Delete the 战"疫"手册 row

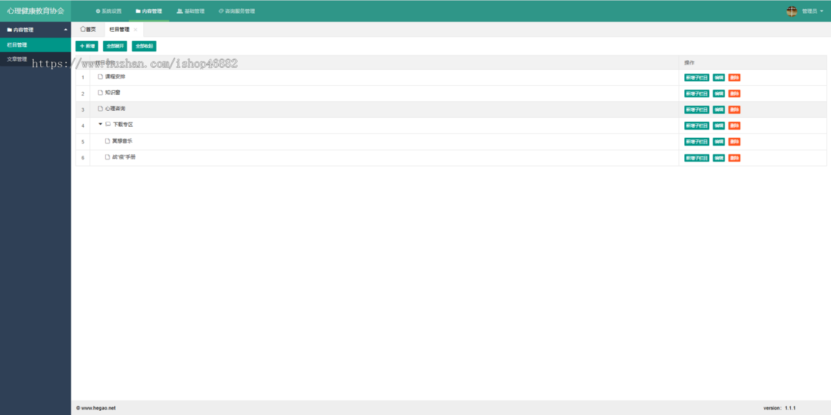[x=734, y=158]
